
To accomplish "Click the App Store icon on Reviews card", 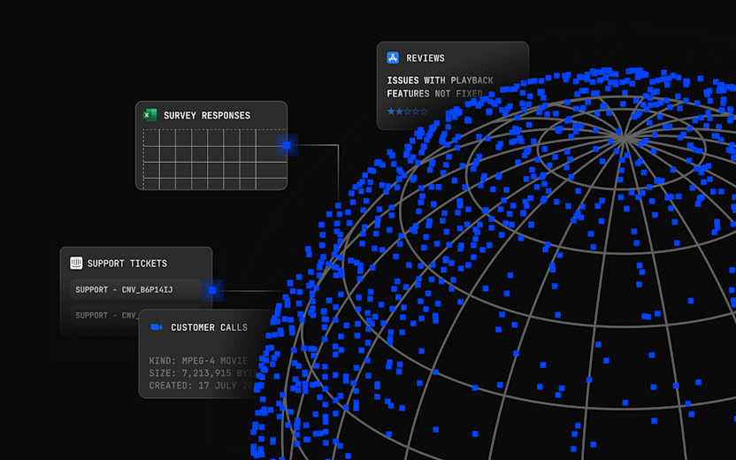I will pos(393,57).
